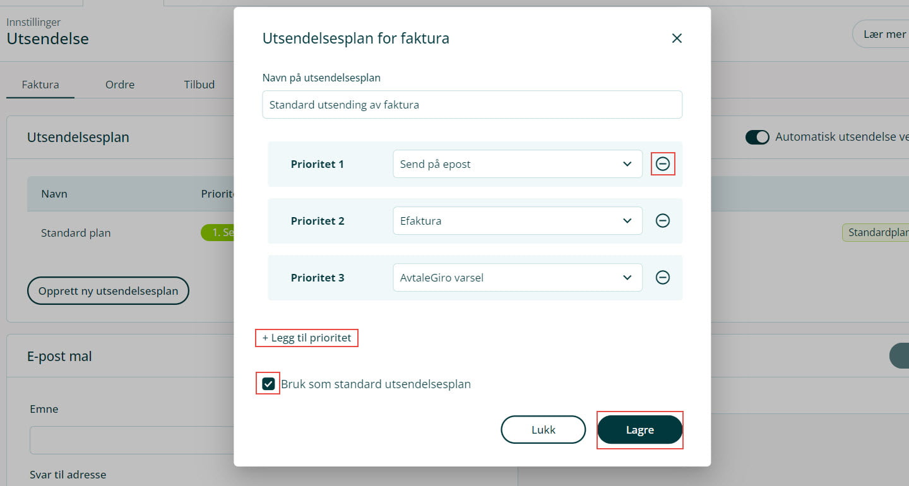Close the Utsendelsesplan dialog with the X

(677, 39)
